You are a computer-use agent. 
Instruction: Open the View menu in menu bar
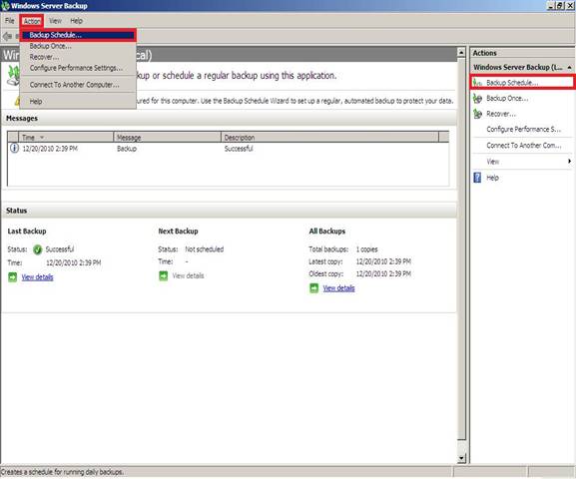point(56,21)
